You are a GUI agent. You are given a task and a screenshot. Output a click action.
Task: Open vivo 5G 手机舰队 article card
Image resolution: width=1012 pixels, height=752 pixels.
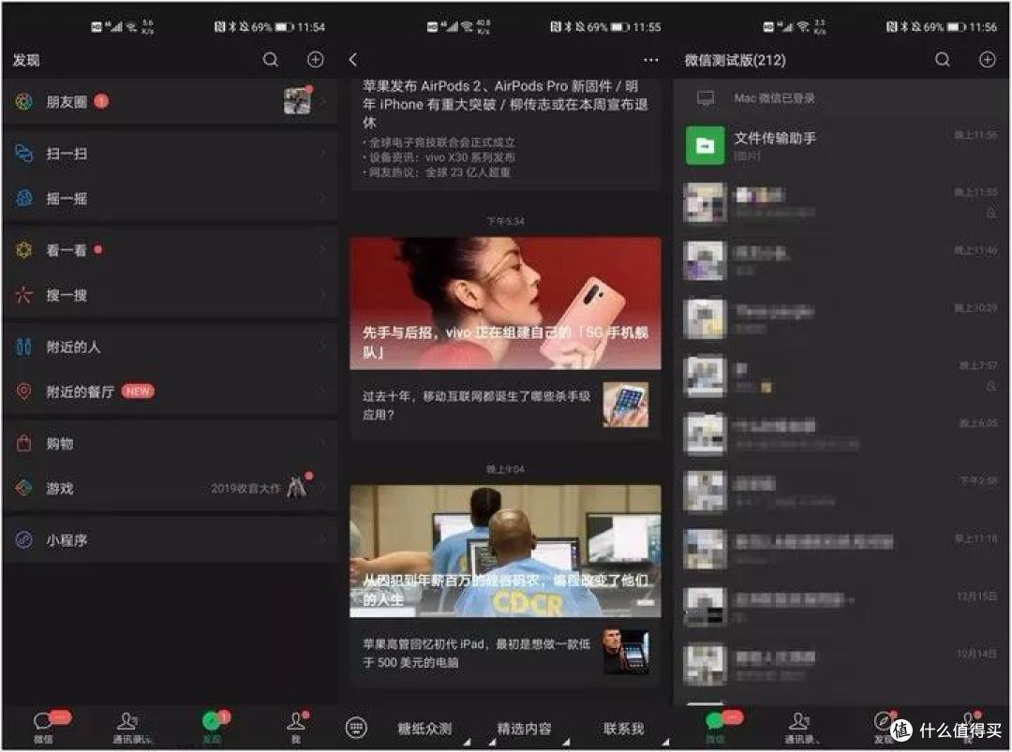tap(505, 303)
